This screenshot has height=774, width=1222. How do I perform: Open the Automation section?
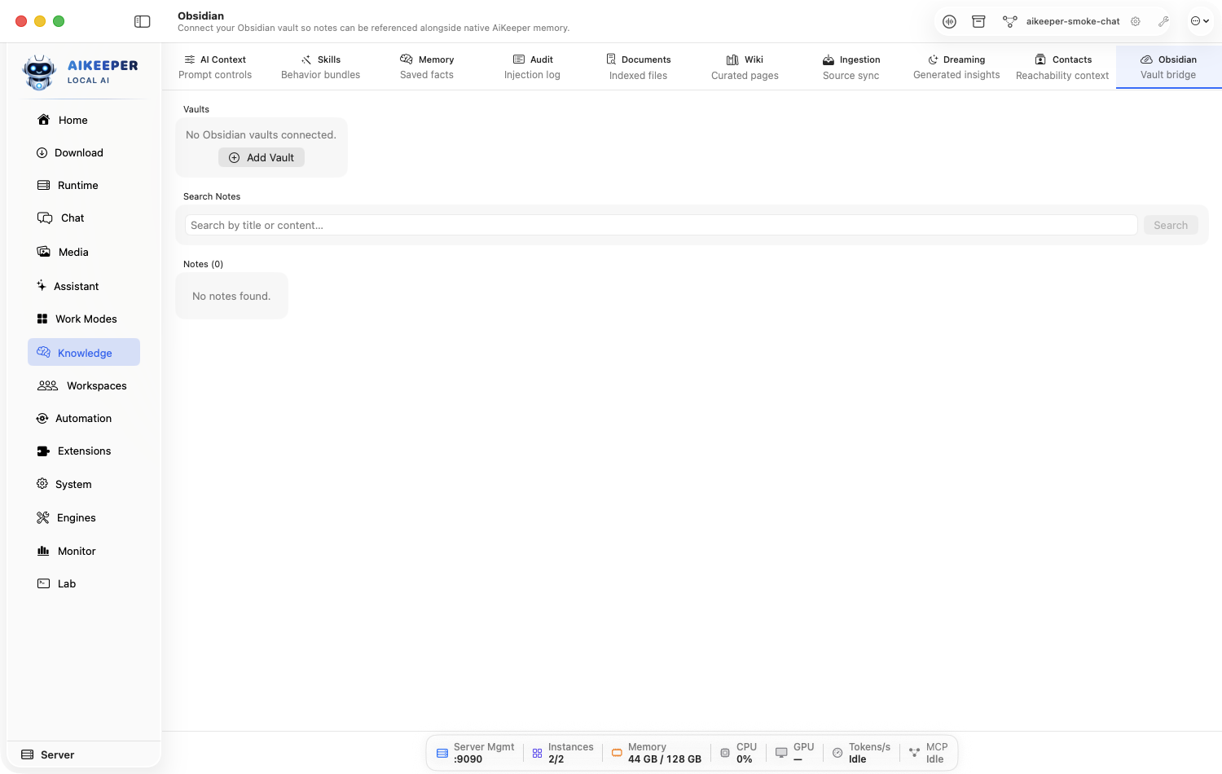coord(84,418)
